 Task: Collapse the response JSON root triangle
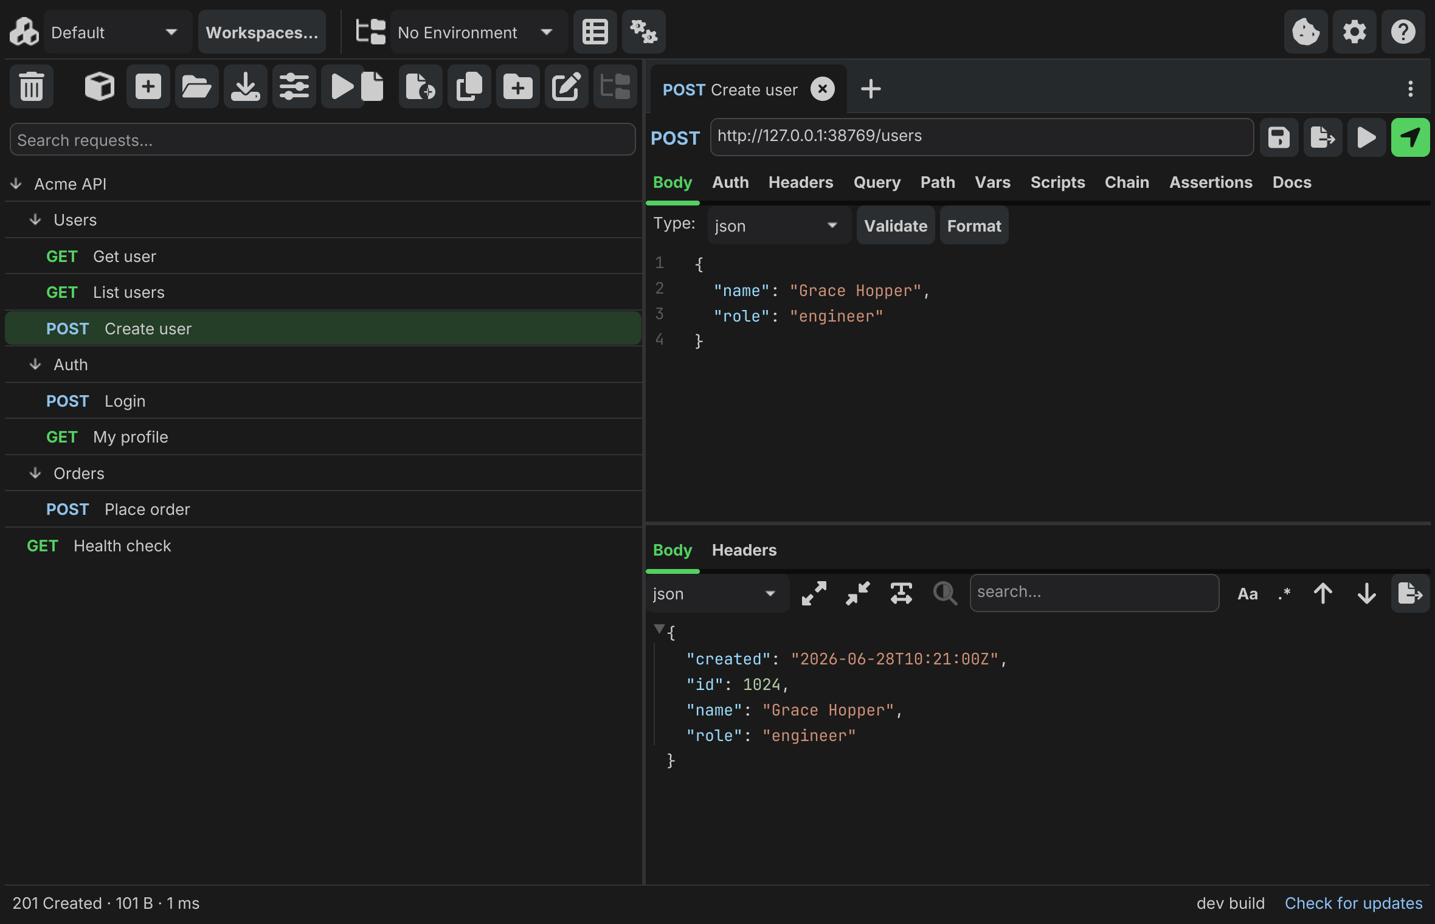pos(659,629)
